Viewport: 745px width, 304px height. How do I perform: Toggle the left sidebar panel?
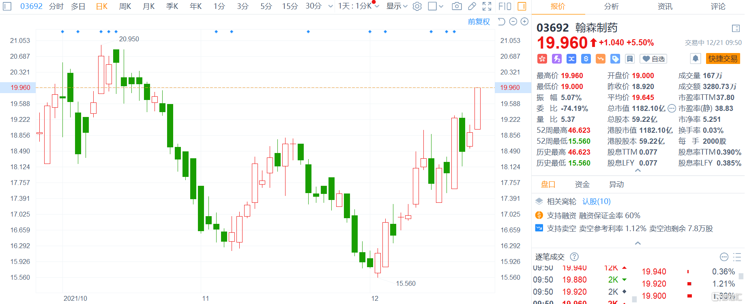pyautogui.click(x=7, y=6)
